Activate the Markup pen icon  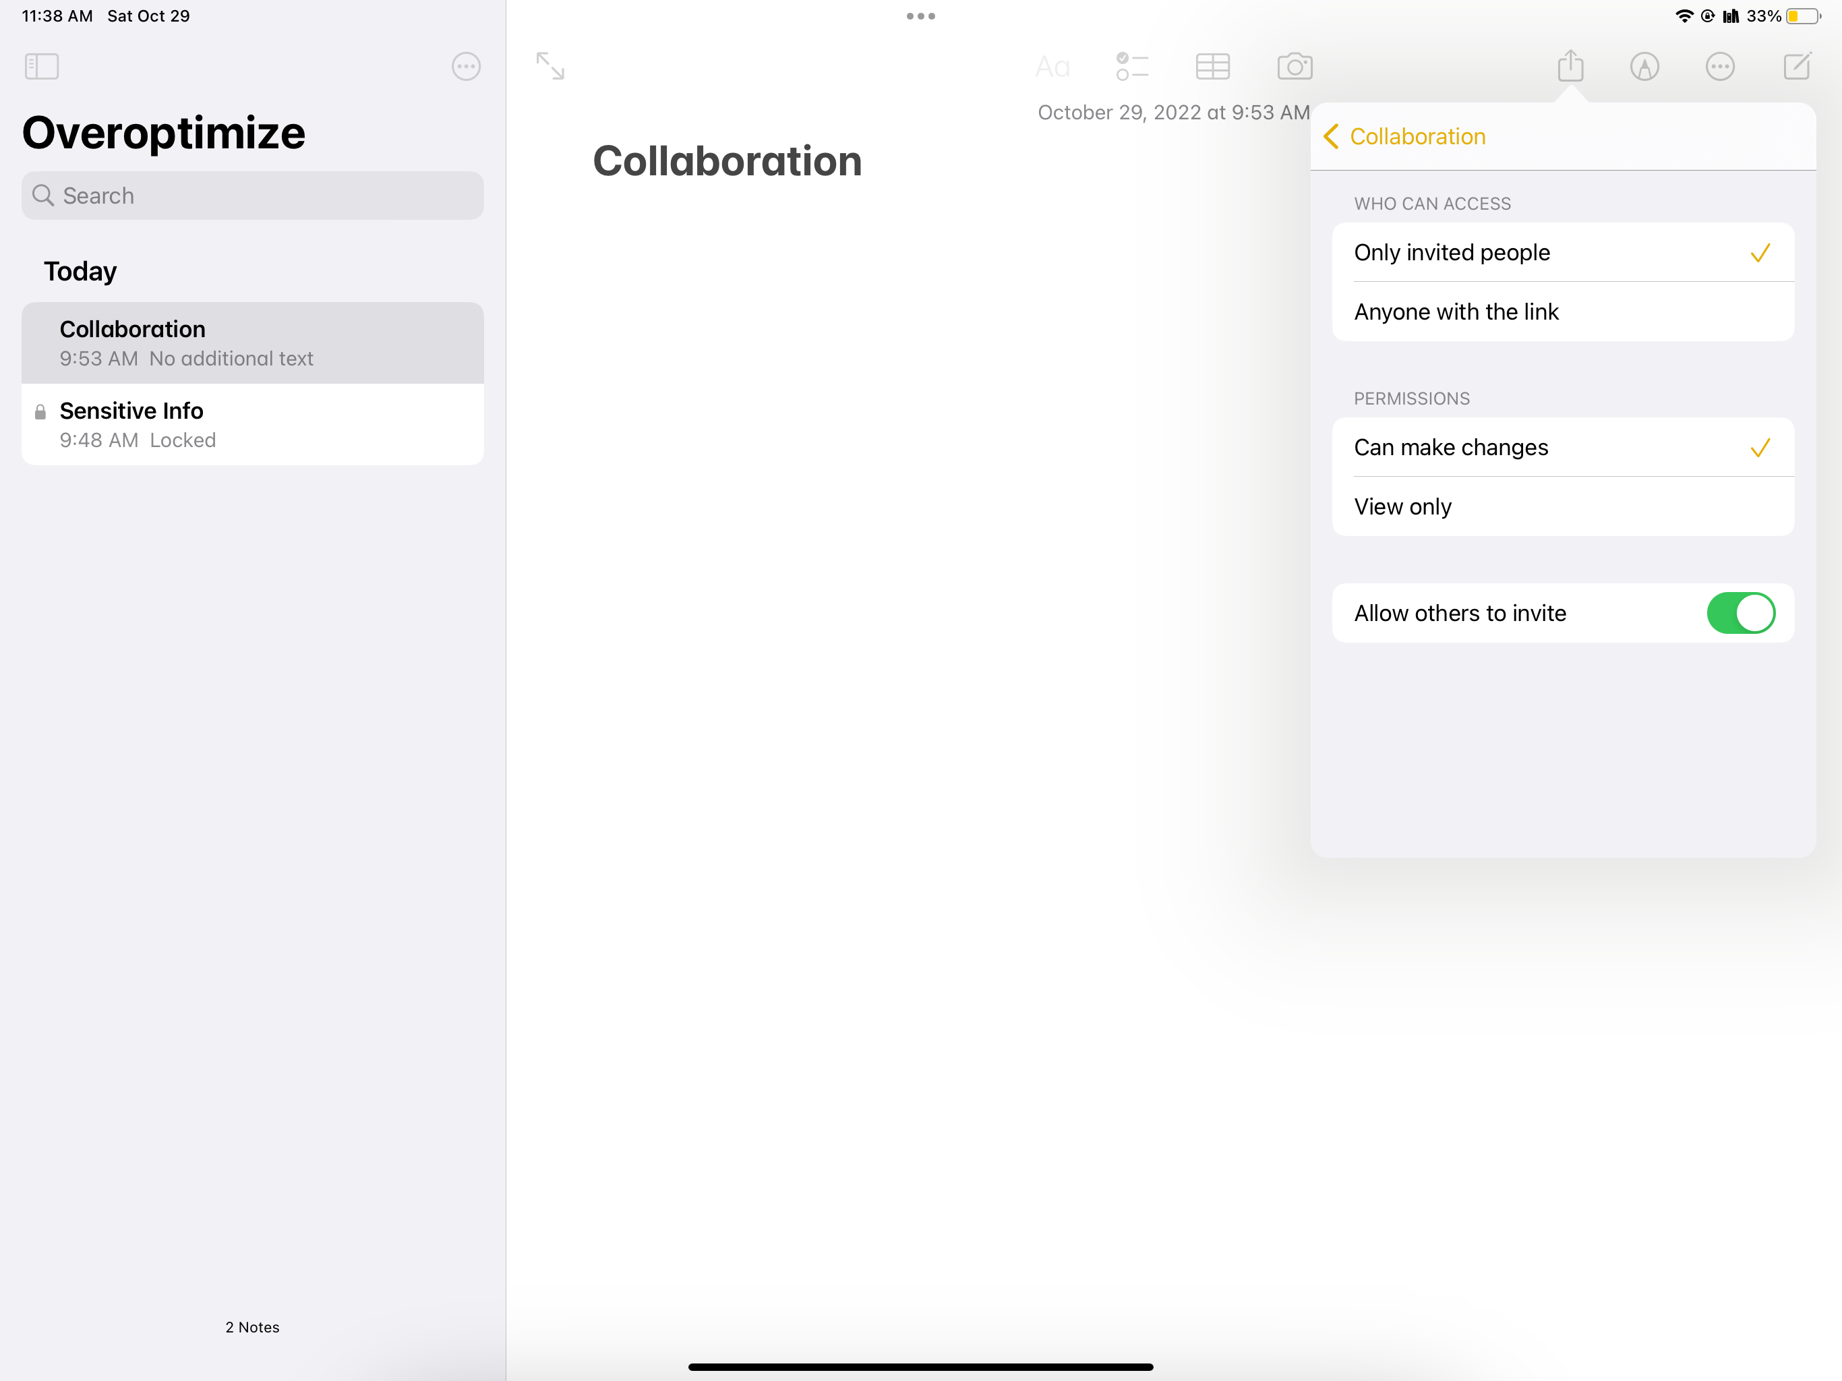(x=1644, y=67)
